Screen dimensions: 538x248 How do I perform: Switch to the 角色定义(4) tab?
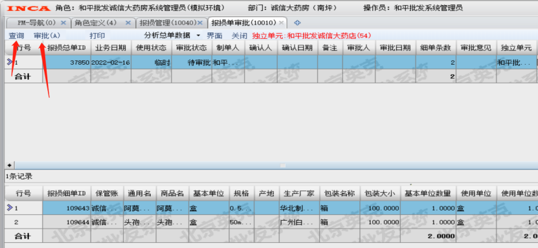point(96,23)
